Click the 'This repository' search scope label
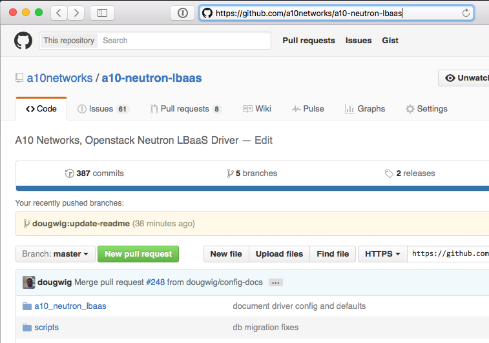Image resolution: width=489 pixels, height=343 pixels. 68,41
